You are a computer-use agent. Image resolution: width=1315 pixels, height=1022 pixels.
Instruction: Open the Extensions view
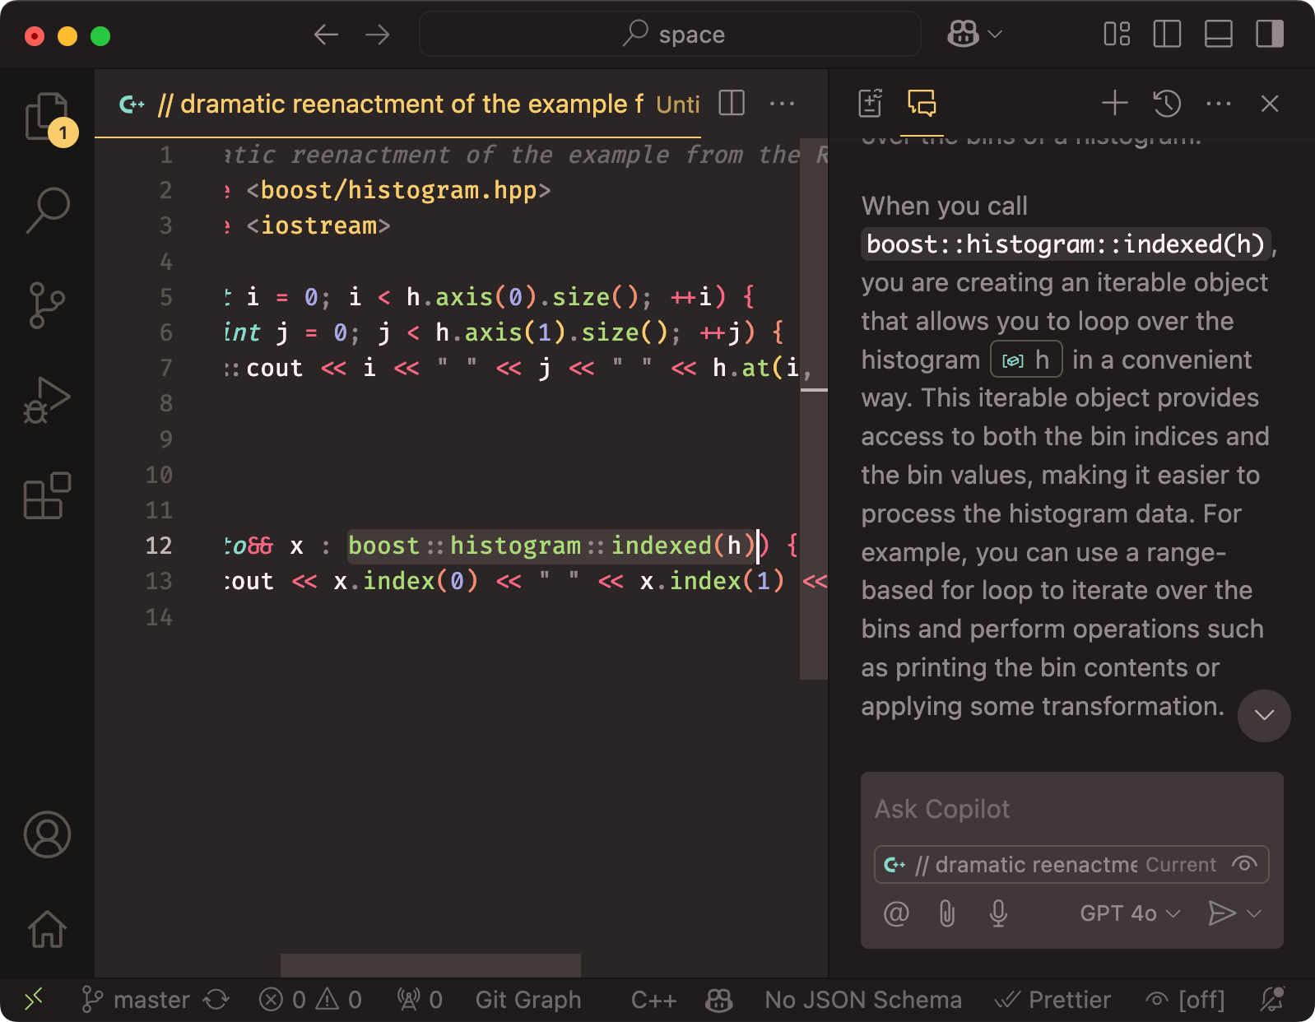click(48, 495)
